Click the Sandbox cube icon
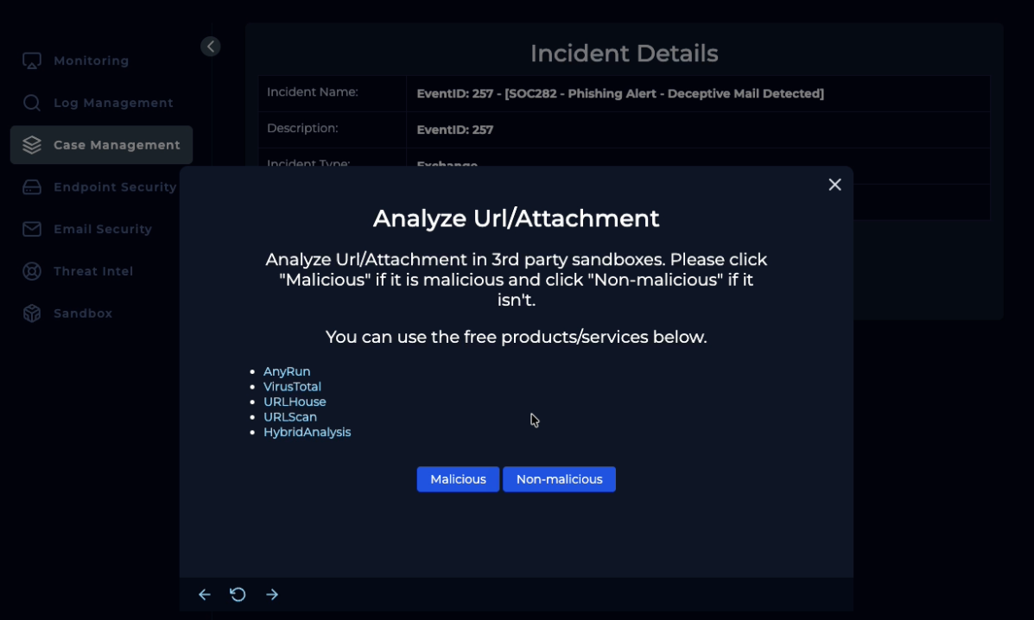The height and width of the screenshot is (620, 1034). [32, 313]
